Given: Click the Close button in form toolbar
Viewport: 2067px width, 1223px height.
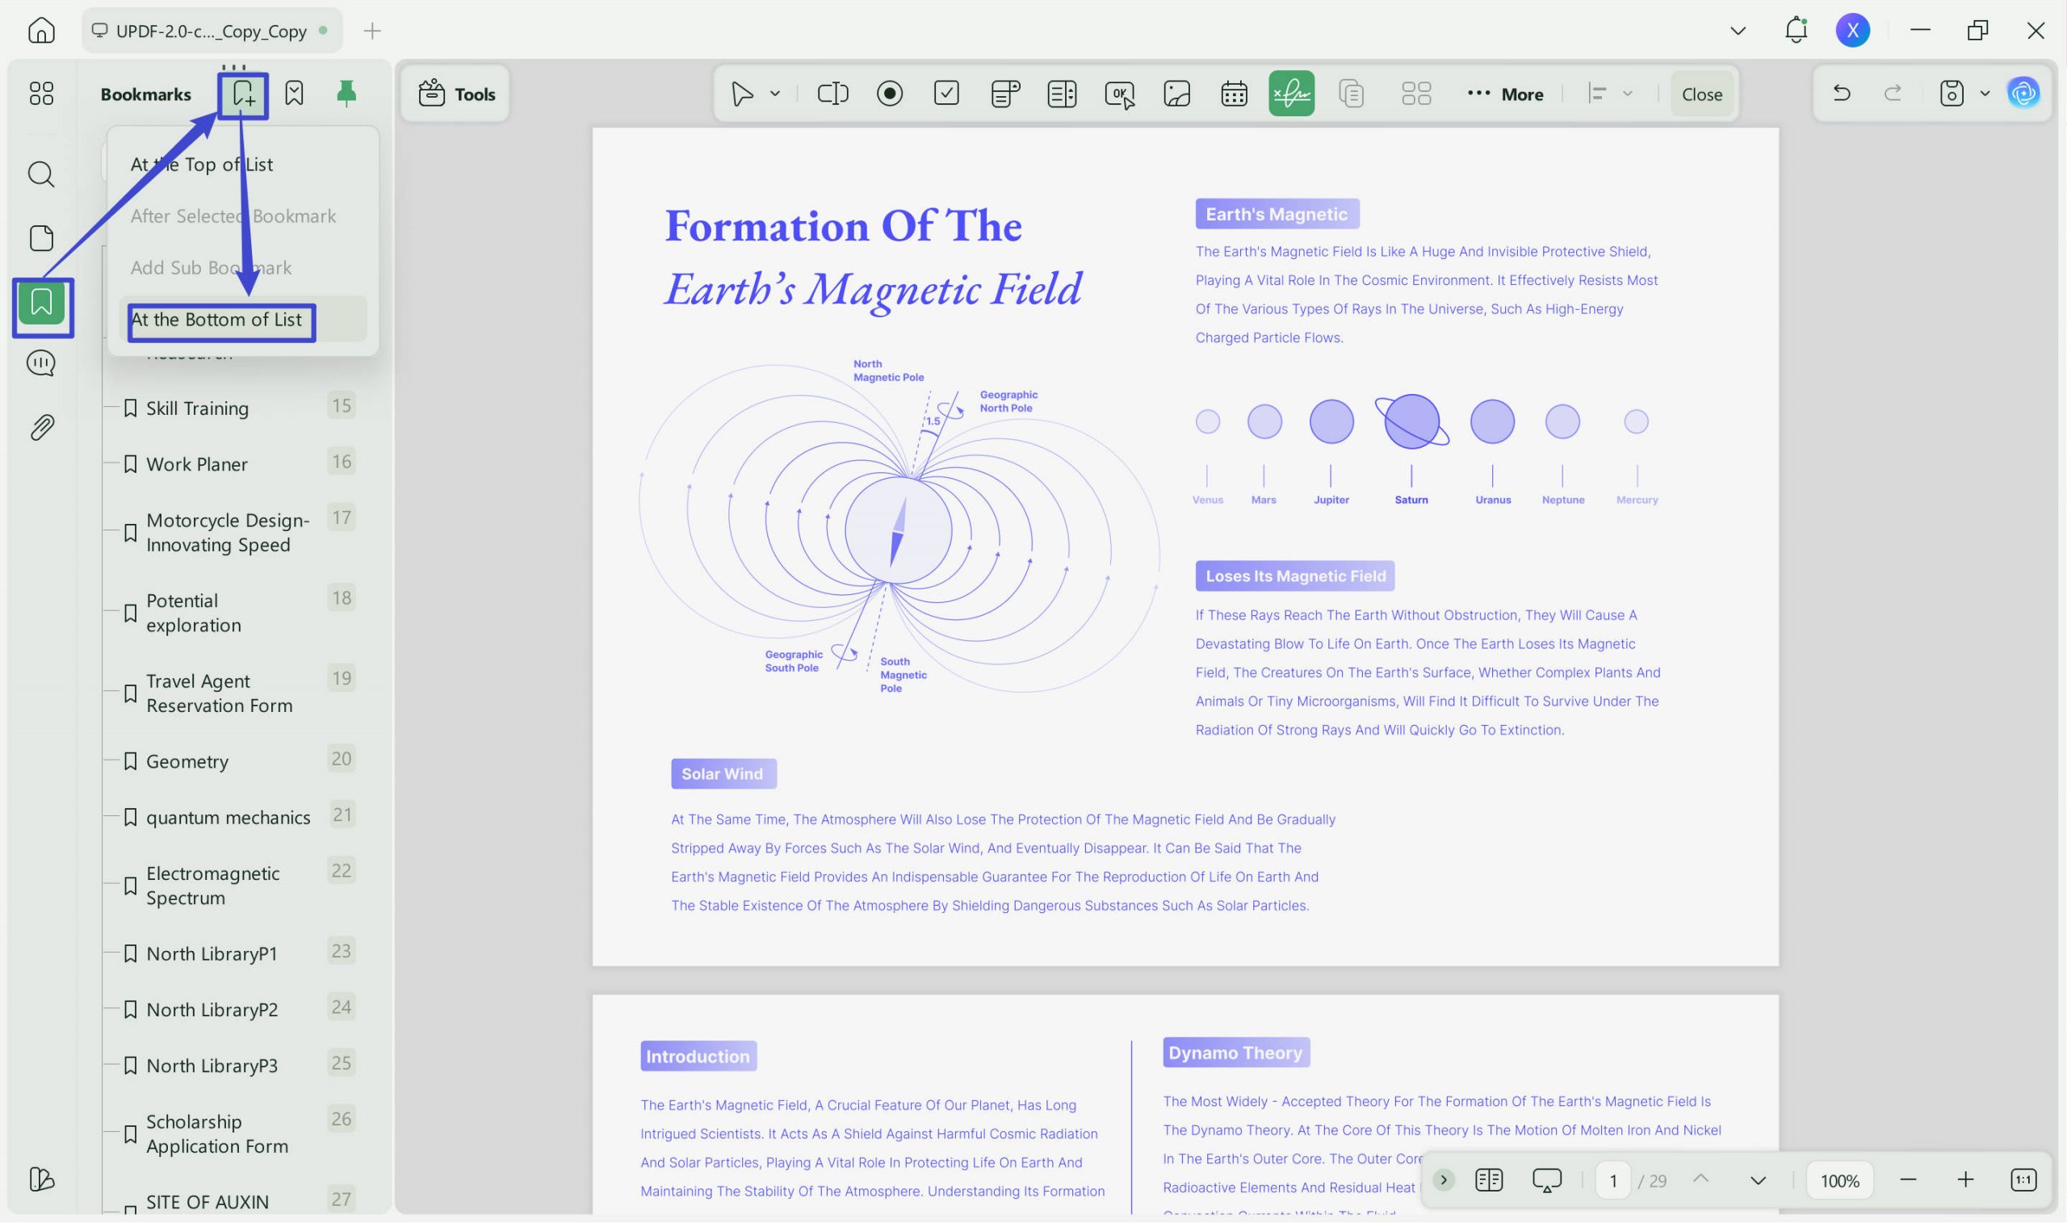Looking at the screenshot, I should [1702, 94].
